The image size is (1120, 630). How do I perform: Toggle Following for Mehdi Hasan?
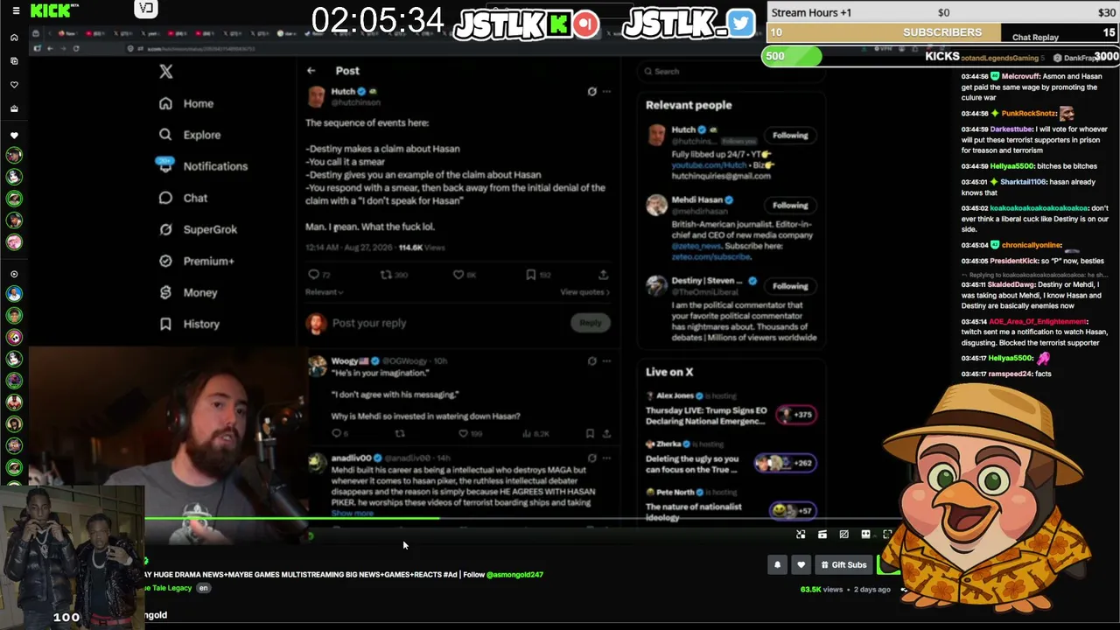point(790,206)
